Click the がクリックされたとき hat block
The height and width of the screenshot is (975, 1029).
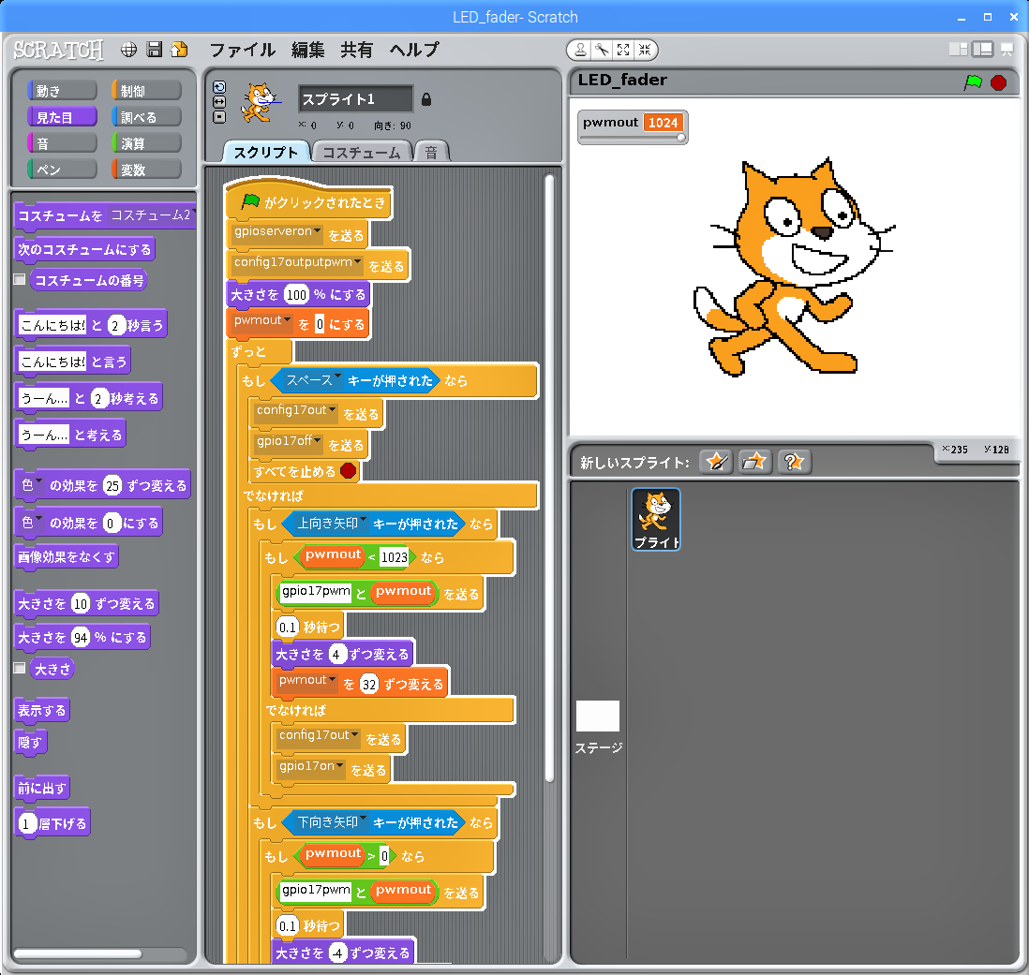click(x=308, y=200)
